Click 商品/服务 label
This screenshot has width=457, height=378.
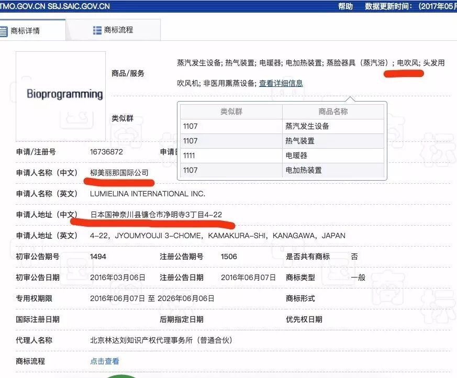pos(128,73)
